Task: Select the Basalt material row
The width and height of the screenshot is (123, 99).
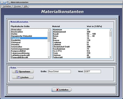Action: tap(81, 34)
